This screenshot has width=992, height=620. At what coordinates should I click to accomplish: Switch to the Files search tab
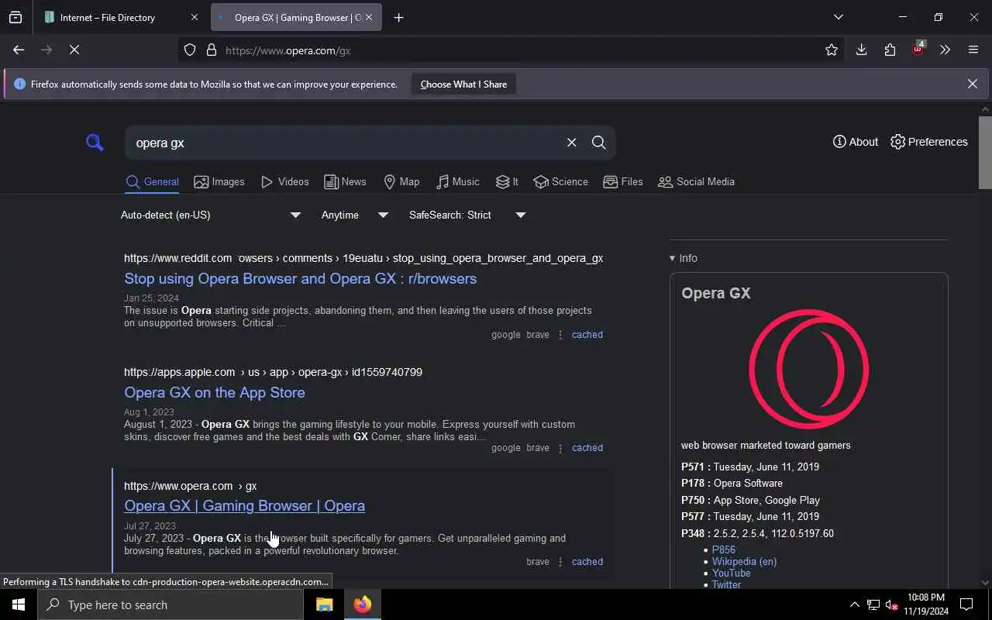pyautogui.click(x=623, y=182)
